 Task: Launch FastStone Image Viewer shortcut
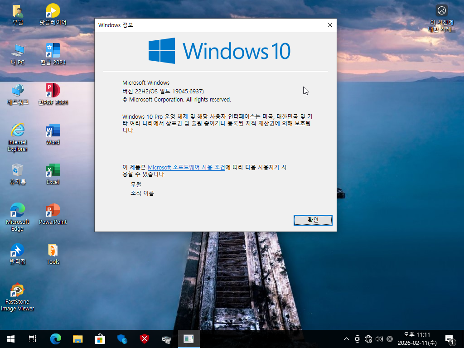(x=18, y=297)
